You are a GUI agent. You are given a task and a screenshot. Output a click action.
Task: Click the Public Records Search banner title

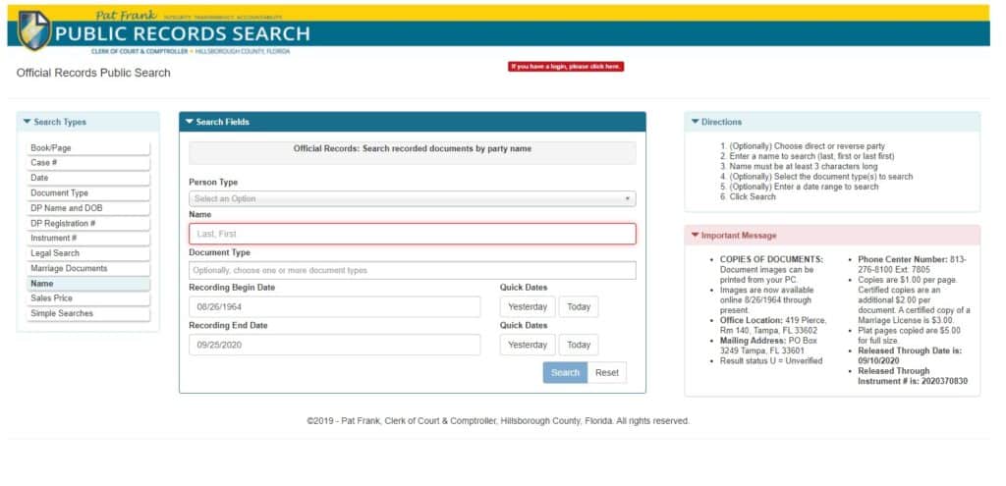[182, 33]
